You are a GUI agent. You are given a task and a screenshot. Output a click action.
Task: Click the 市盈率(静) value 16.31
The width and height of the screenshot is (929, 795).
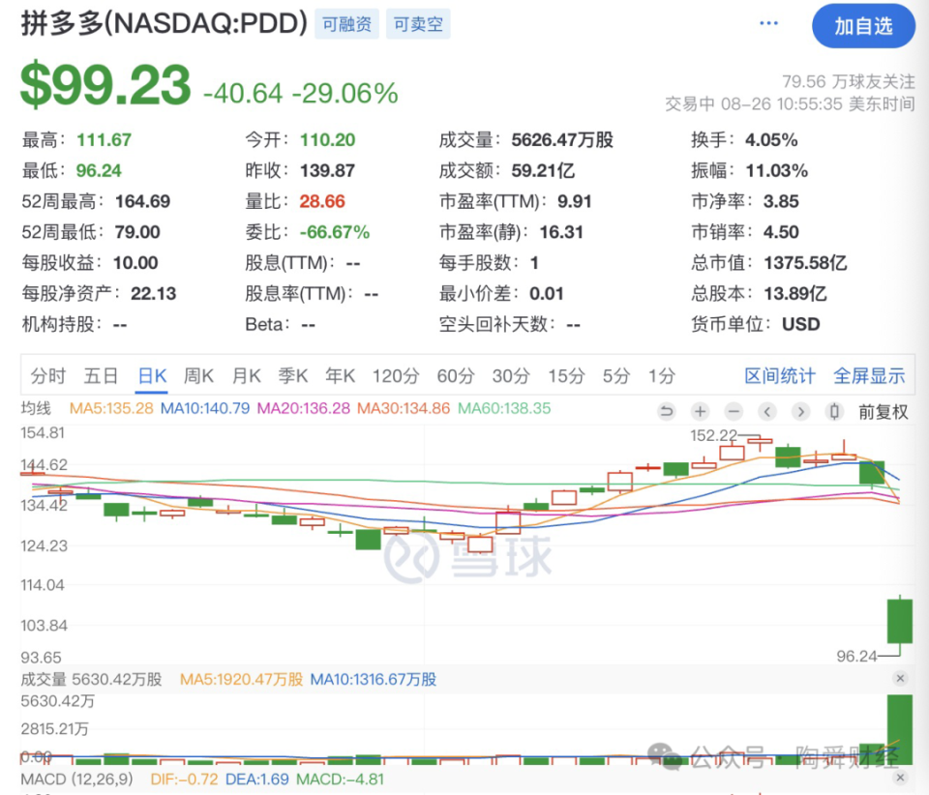pos(561,232)
